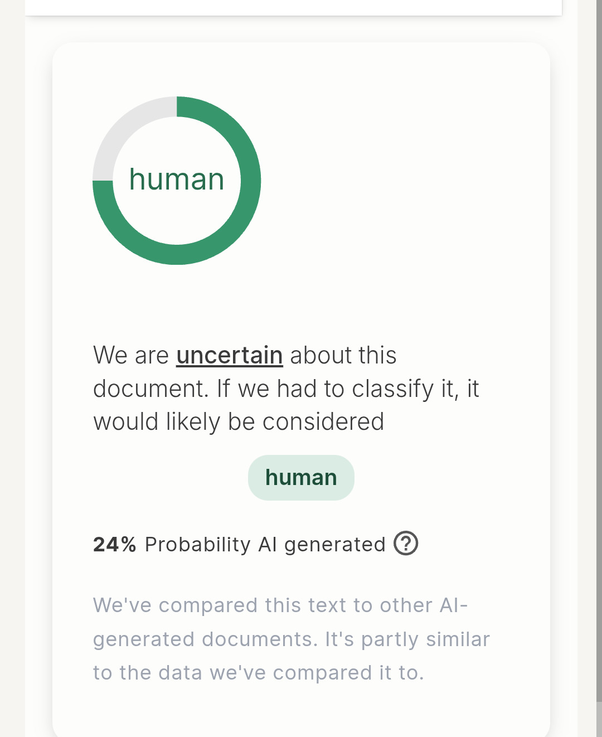The image size is (602, 737).
Task: Click scrollbar track below the thumb
Action: 599,719
